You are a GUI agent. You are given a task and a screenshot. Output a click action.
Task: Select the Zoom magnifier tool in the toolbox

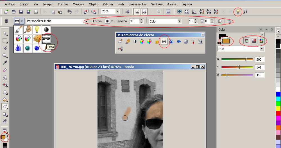5,56
